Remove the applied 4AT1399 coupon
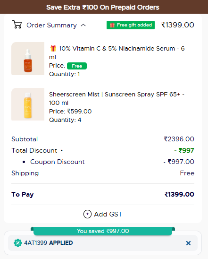Image resolution: width=208 pixels, height=259 pixels. [x=188, y=243]
